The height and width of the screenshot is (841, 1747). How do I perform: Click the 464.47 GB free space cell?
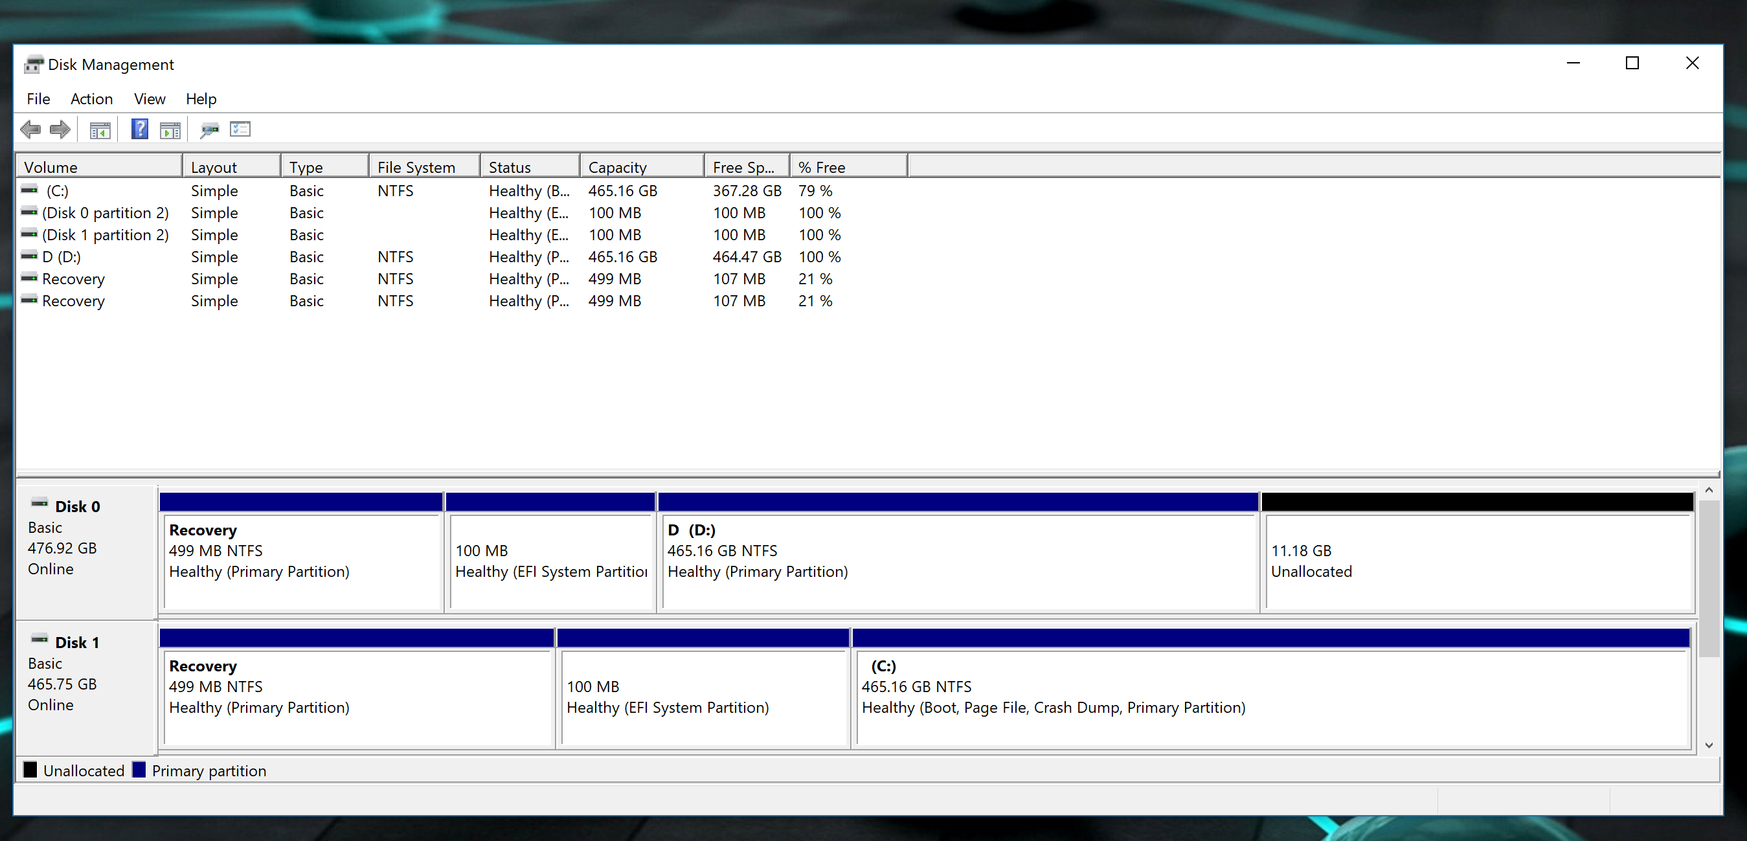tap(747, 256)
